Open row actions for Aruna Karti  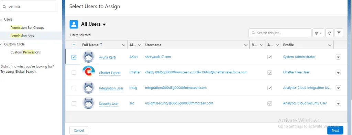pos(338,57)
